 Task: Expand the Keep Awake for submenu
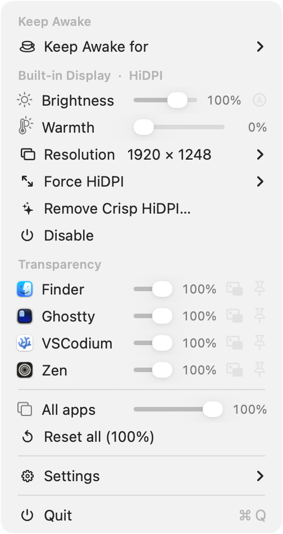pos(141,47)
